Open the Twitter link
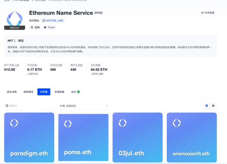227x164 pixels. point(49,27)
